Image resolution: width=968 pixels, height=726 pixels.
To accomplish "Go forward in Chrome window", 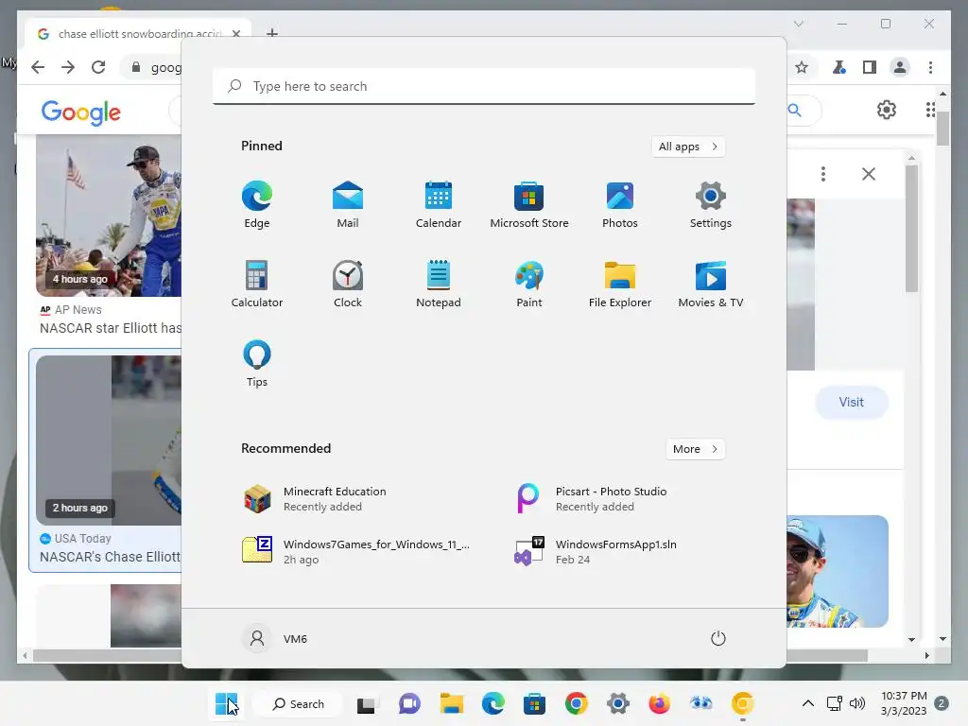I will tap(68, 67).
